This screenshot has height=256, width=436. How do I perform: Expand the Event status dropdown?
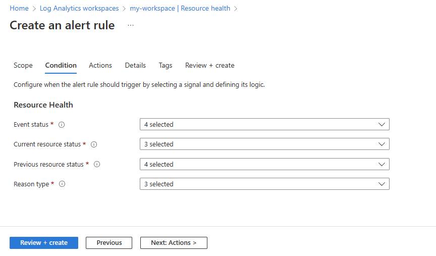click(x=264, y=124)
